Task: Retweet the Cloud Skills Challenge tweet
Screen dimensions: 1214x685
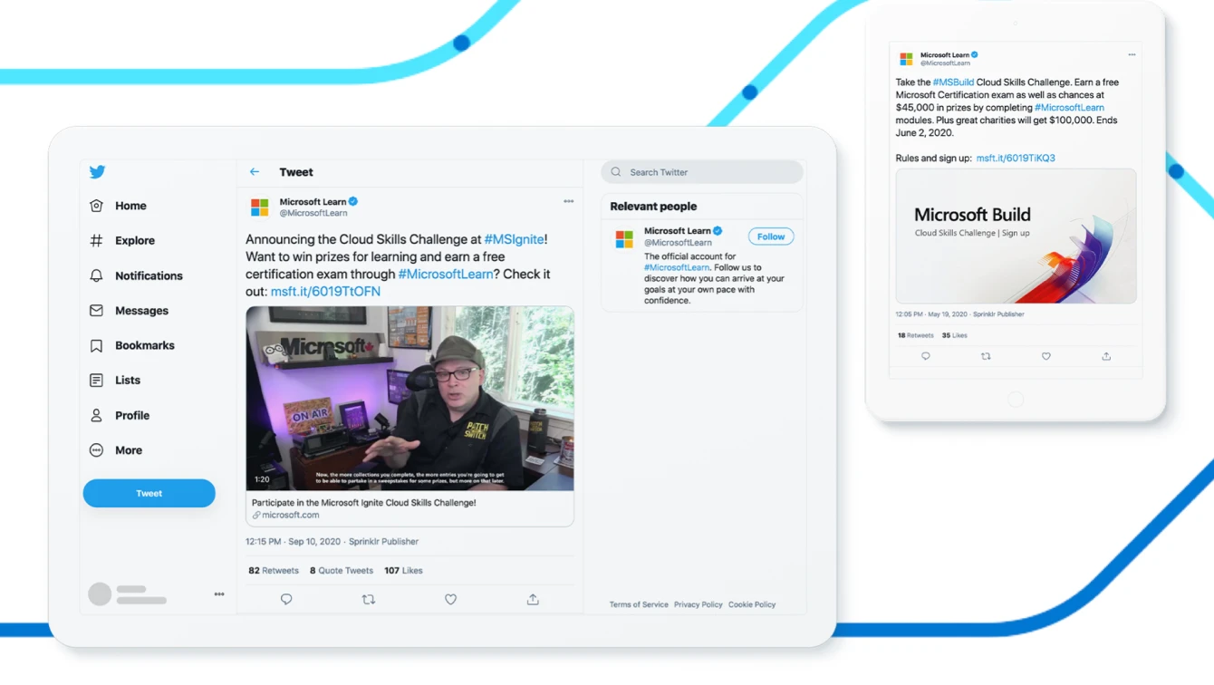Action: 369,599
